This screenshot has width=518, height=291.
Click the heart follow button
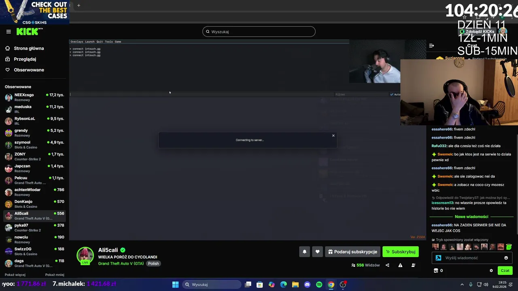click(x=318, y=252)
